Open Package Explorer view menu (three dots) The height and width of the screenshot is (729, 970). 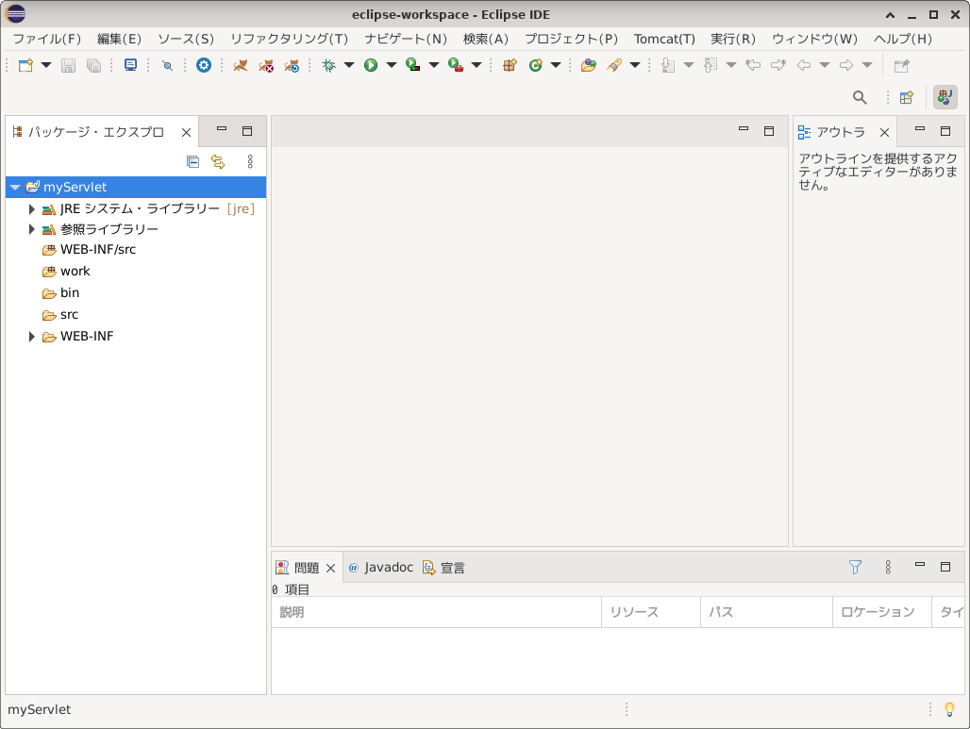[x=250, y=161]
